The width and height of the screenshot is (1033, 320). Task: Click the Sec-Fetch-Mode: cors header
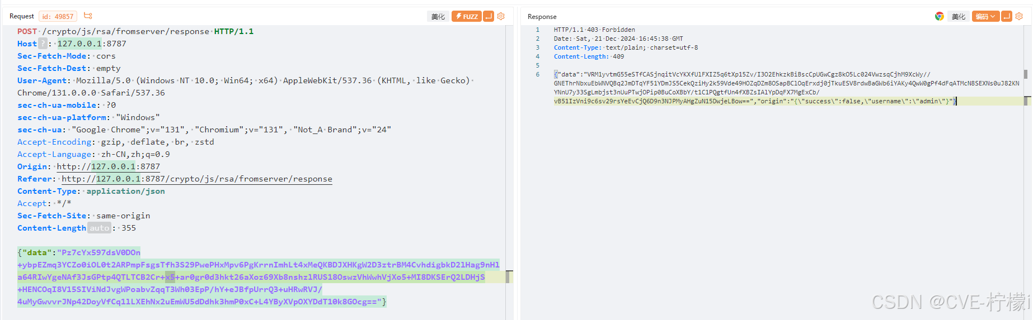67,56
